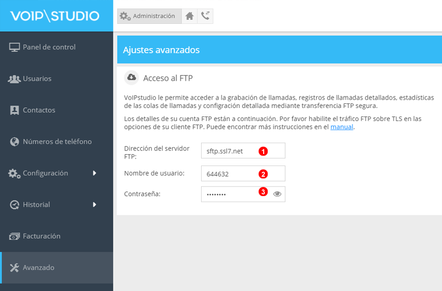Expand the Configuración submenu arrow
The image size is (442, 291).
[x=95, y=173]
